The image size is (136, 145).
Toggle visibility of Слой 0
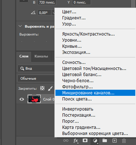pos(22,99)
